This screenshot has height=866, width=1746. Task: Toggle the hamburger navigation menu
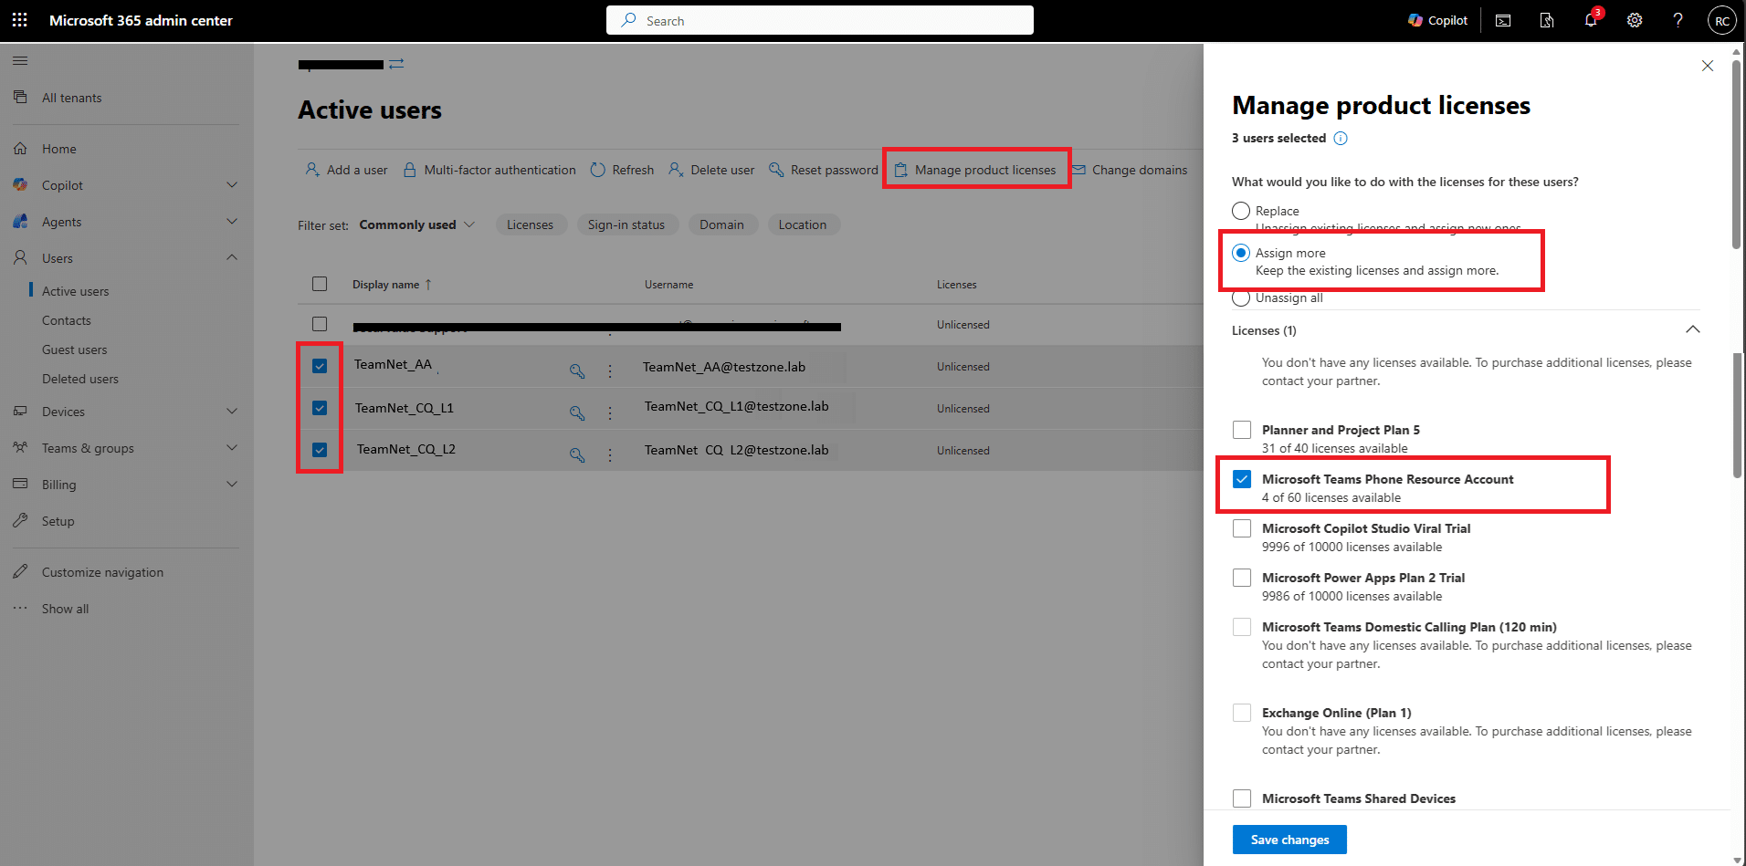(x=20, y=61)
